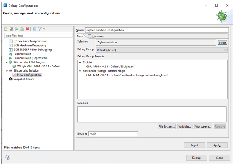Click Variables... button
This screenshot has width=234, height=165.
pyautogui.click(x=185, y=126)
